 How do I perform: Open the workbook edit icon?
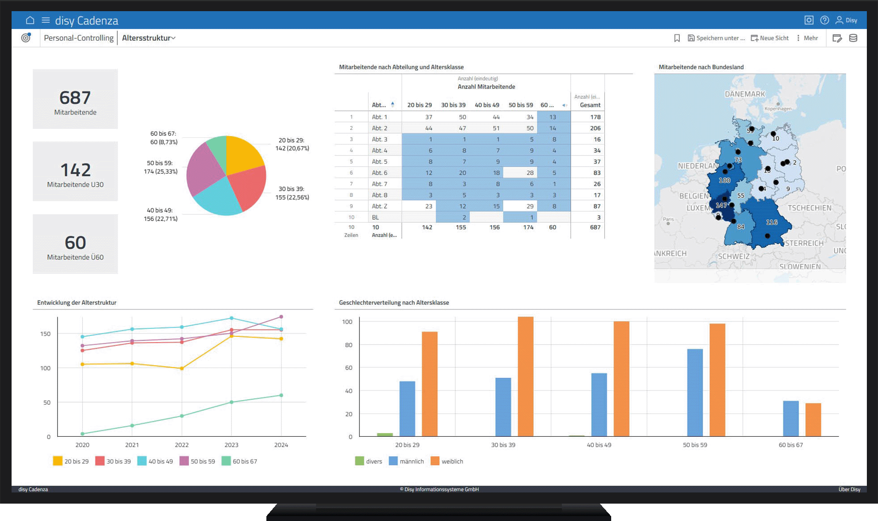tap(837, 38)
